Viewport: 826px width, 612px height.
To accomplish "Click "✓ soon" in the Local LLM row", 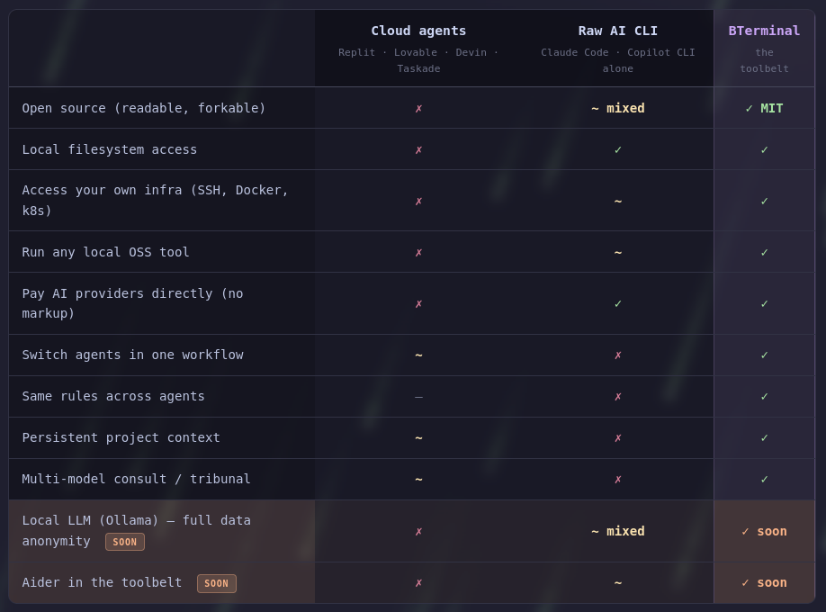I will click(764, 531).
